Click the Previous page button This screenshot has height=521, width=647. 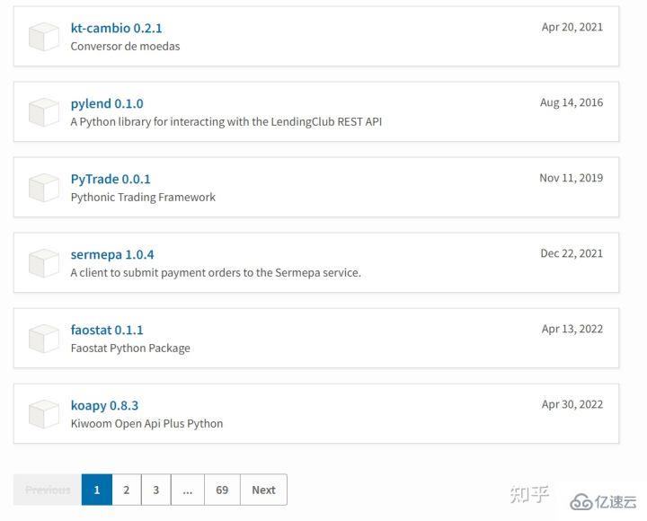click(x=48, y=490)
